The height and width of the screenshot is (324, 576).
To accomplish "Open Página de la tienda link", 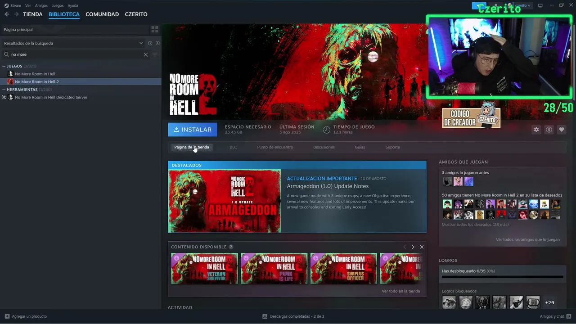I will (192, 147).
